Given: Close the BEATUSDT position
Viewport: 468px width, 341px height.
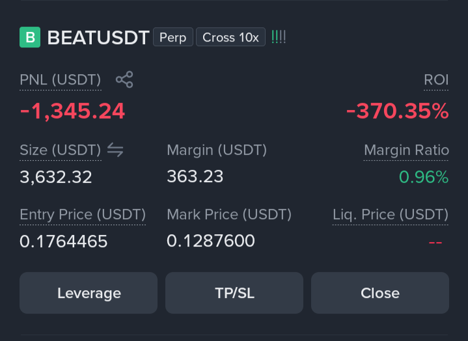Looking at the screenshot, I should coord(380,293).
